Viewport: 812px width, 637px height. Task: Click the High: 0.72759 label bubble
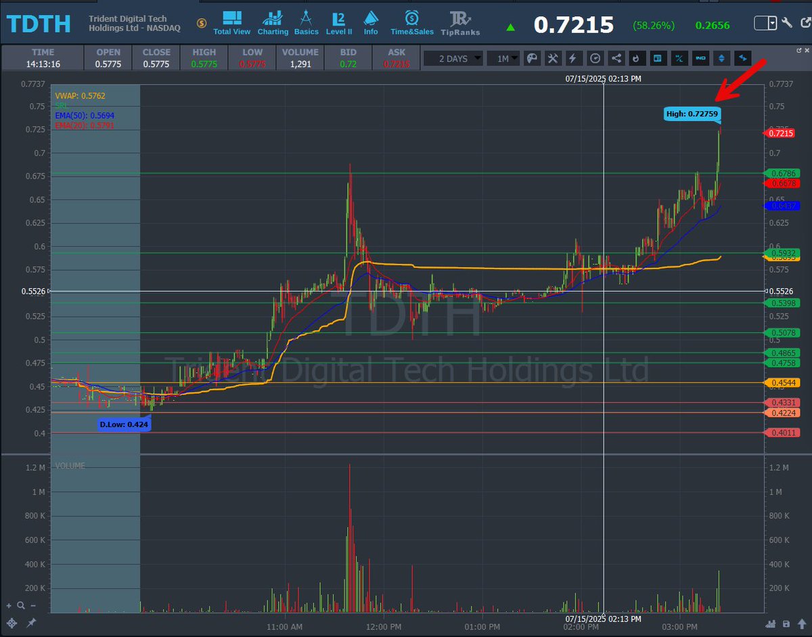pyautogui.click(x=692, y=114)
